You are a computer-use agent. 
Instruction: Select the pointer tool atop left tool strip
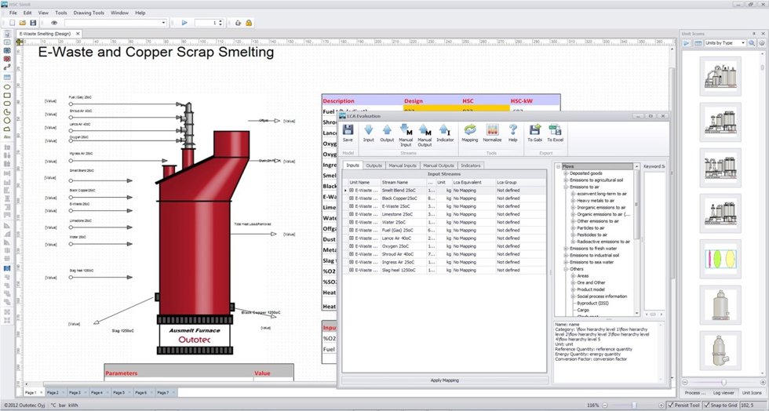[x=7, y=34]
